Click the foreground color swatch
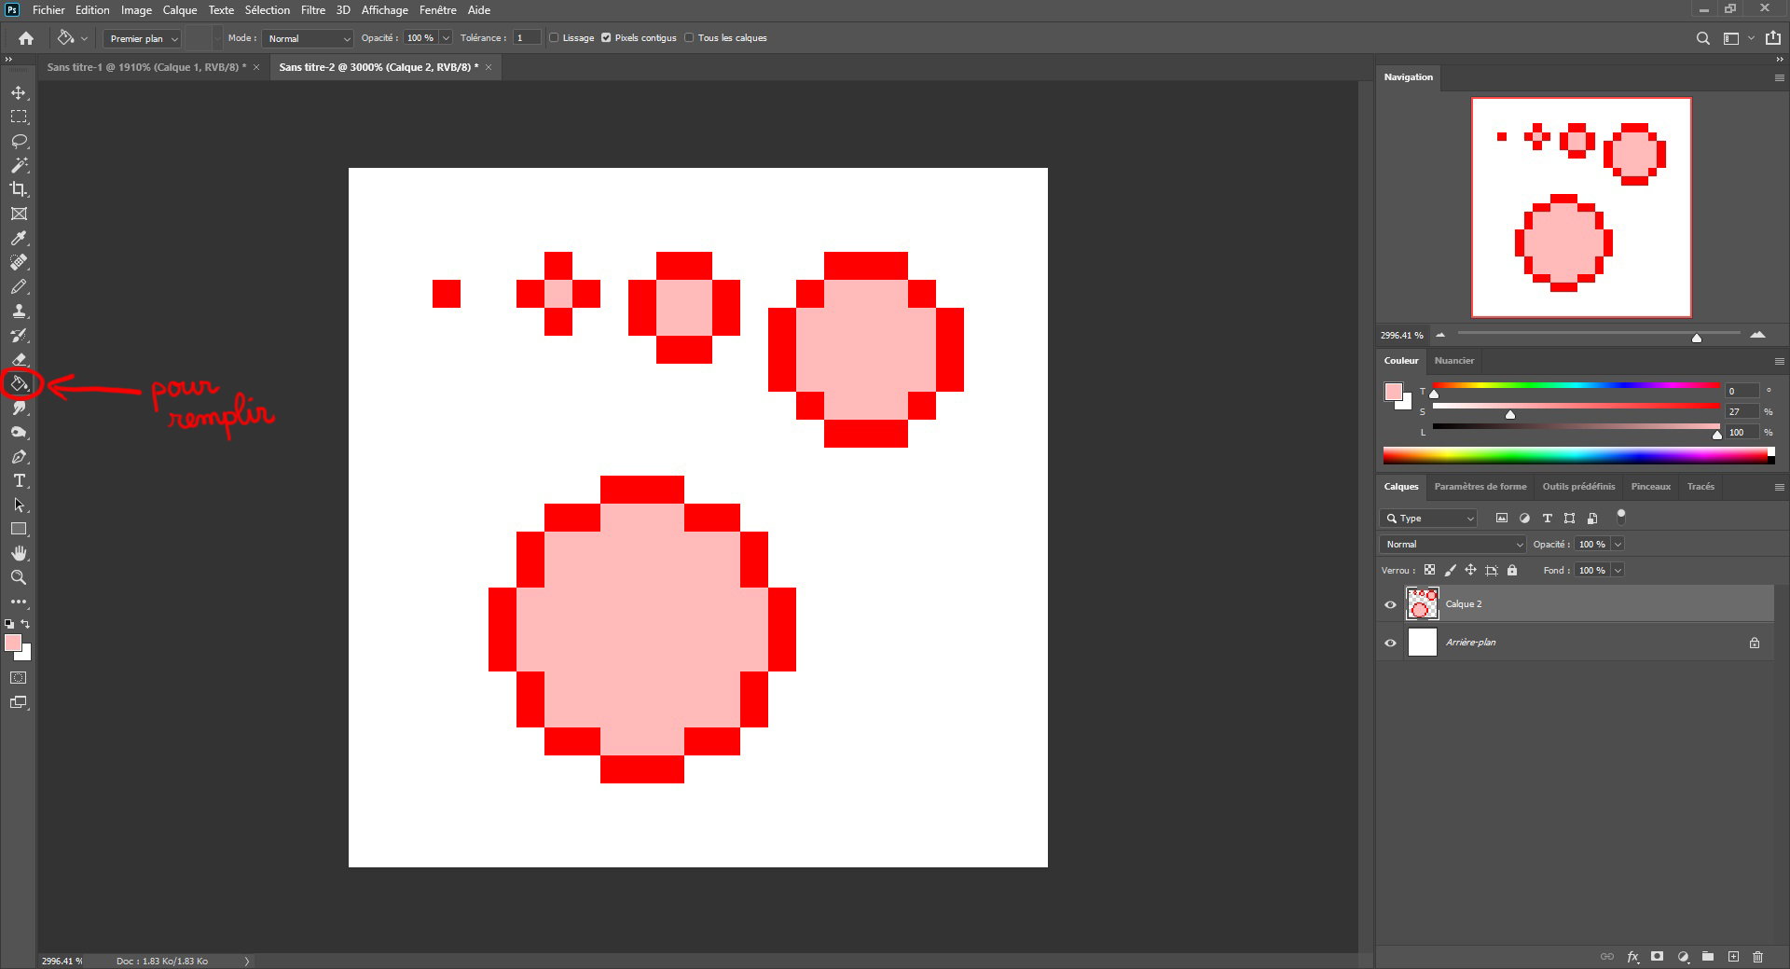Viewport: 1790px width, 969px height. tap(14, 642)
